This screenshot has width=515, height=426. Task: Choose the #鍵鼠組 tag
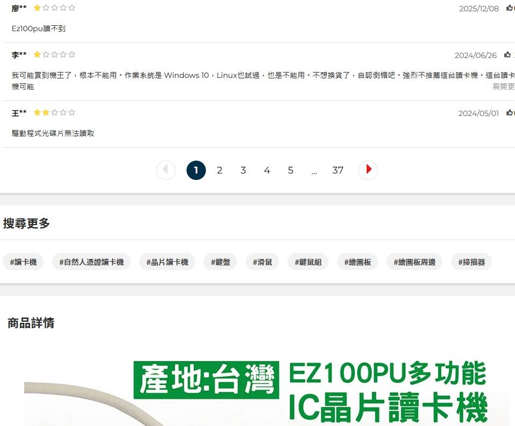308,262
